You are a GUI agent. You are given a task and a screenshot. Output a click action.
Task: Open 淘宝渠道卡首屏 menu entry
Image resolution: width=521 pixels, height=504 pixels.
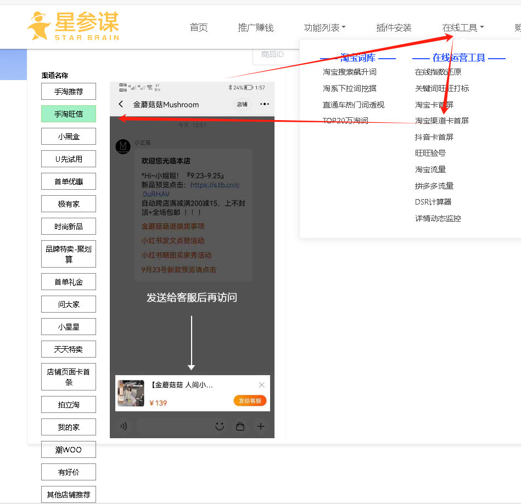click(x=442, y=121)
